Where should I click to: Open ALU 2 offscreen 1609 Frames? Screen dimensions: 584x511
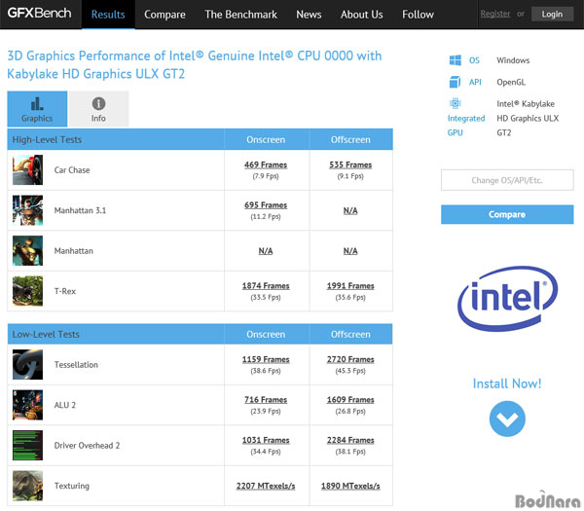click(350, 400)
